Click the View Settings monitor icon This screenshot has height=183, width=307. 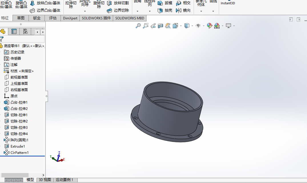228,26
